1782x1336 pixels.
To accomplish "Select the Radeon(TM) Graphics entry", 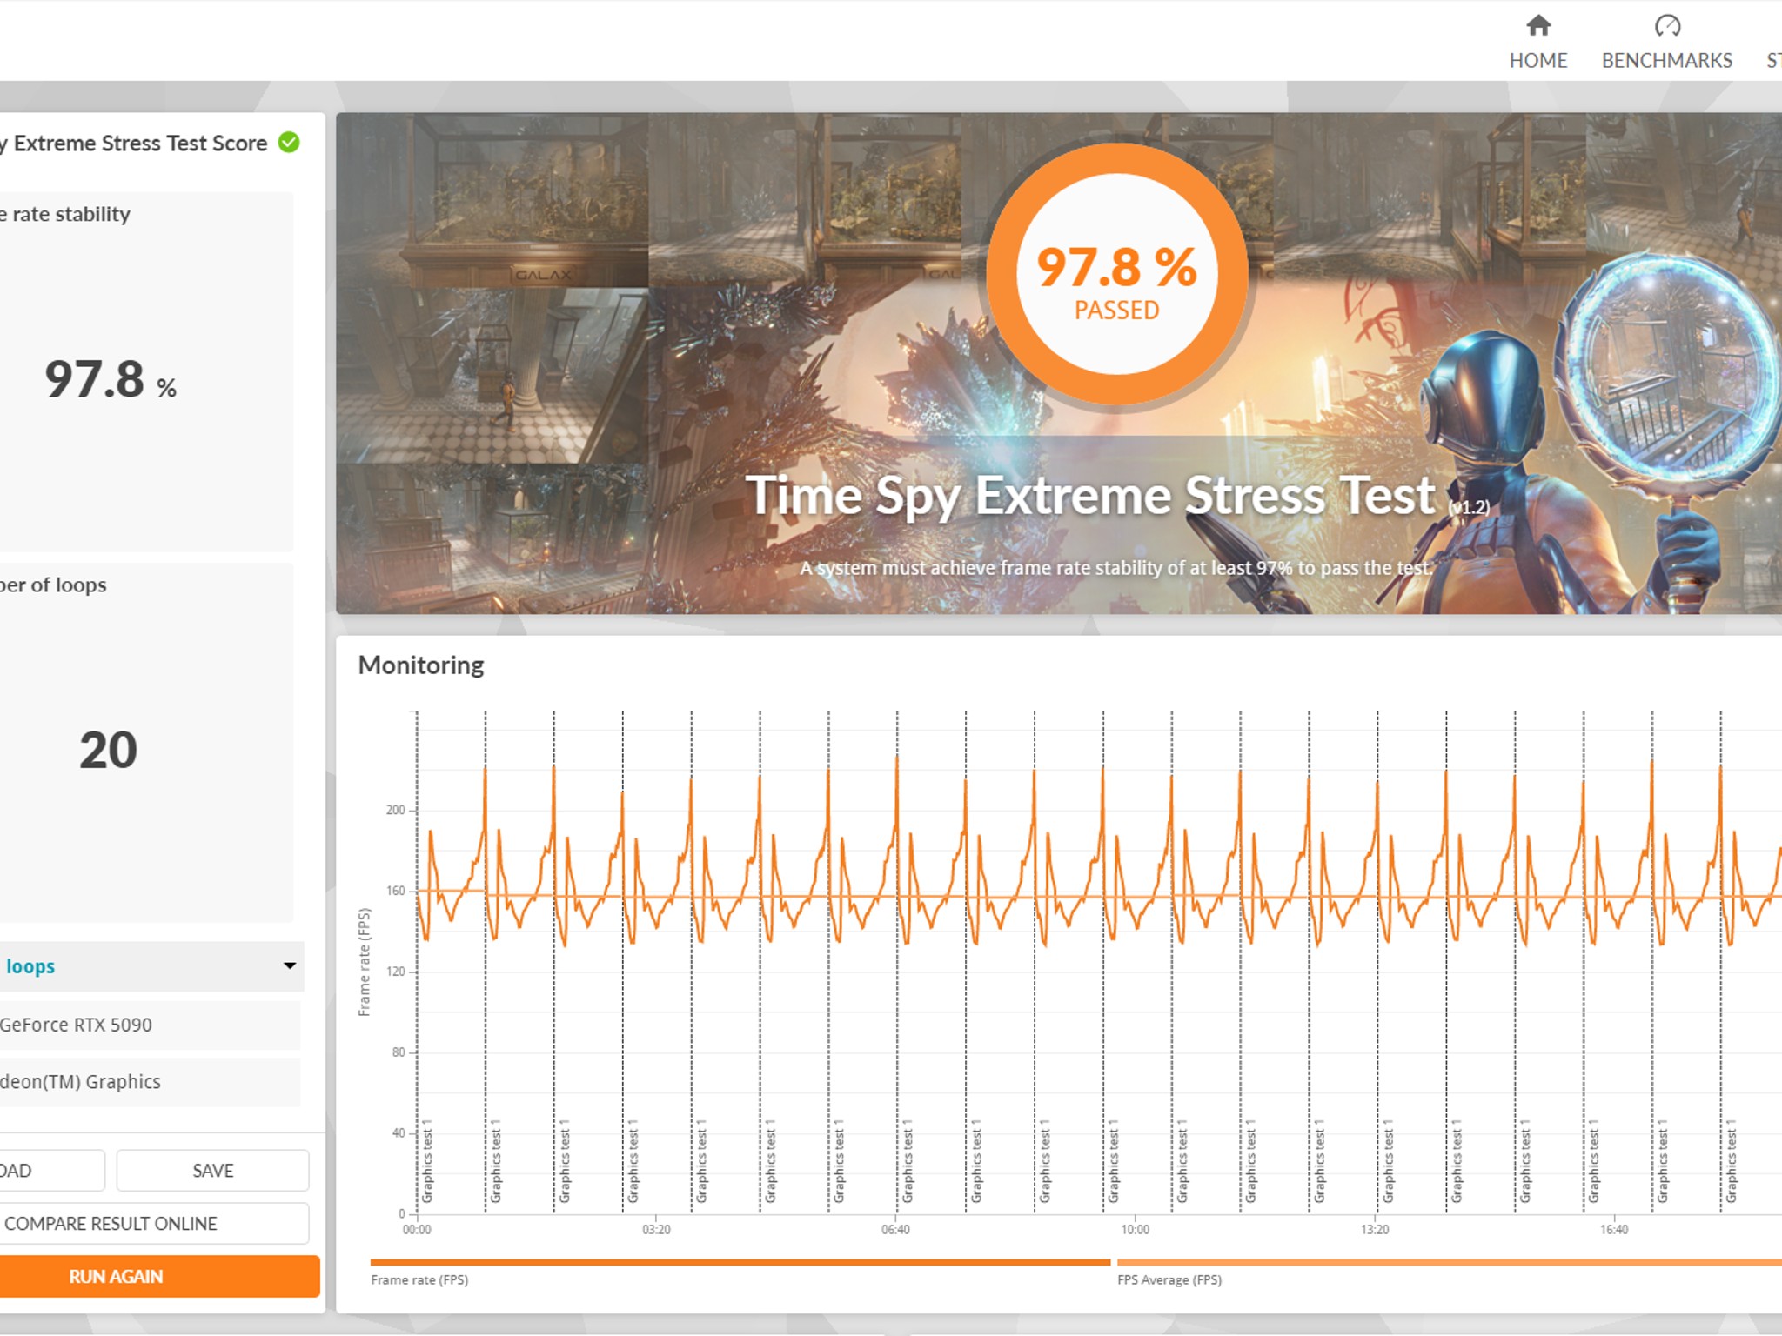I will tap(150, 1081).
